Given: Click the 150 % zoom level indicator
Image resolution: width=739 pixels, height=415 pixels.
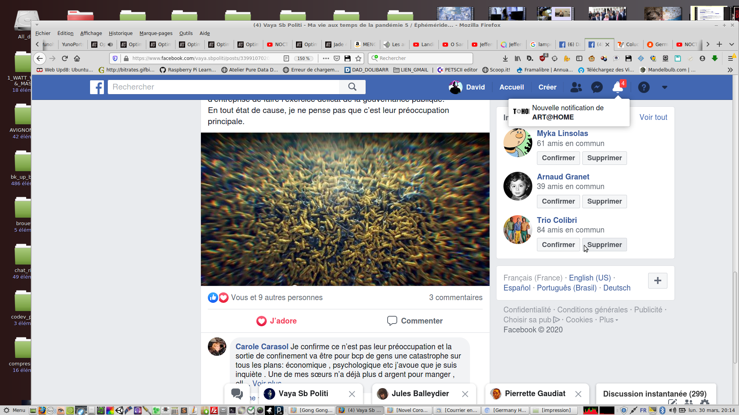Looking at the screenshot, I should coord(304,58).
